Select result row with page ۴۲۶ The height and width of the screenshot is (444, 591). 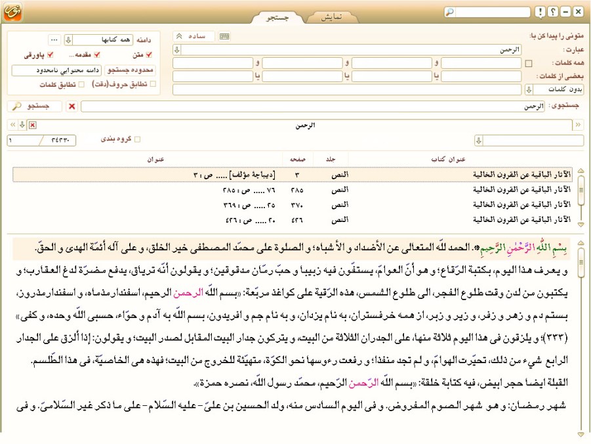293,220
